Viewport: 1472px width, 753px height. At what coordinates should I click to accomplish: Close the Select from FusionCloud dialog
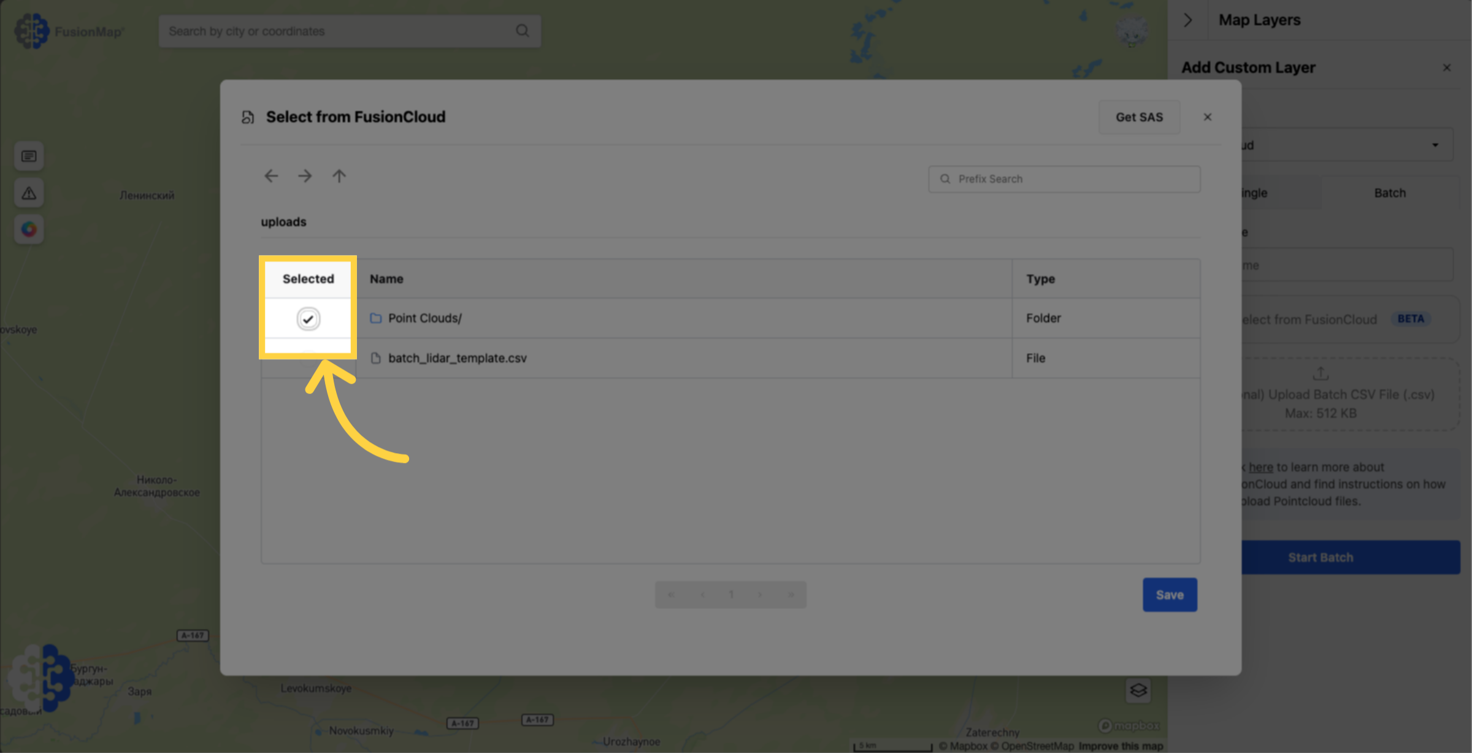(x=1208, y=117)
